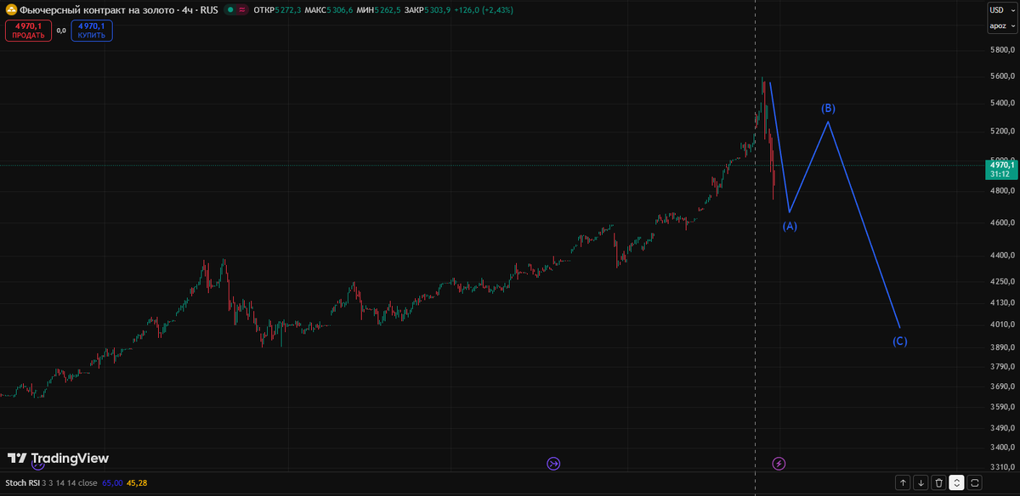Click the green market status dot

(x=230, y=9)
